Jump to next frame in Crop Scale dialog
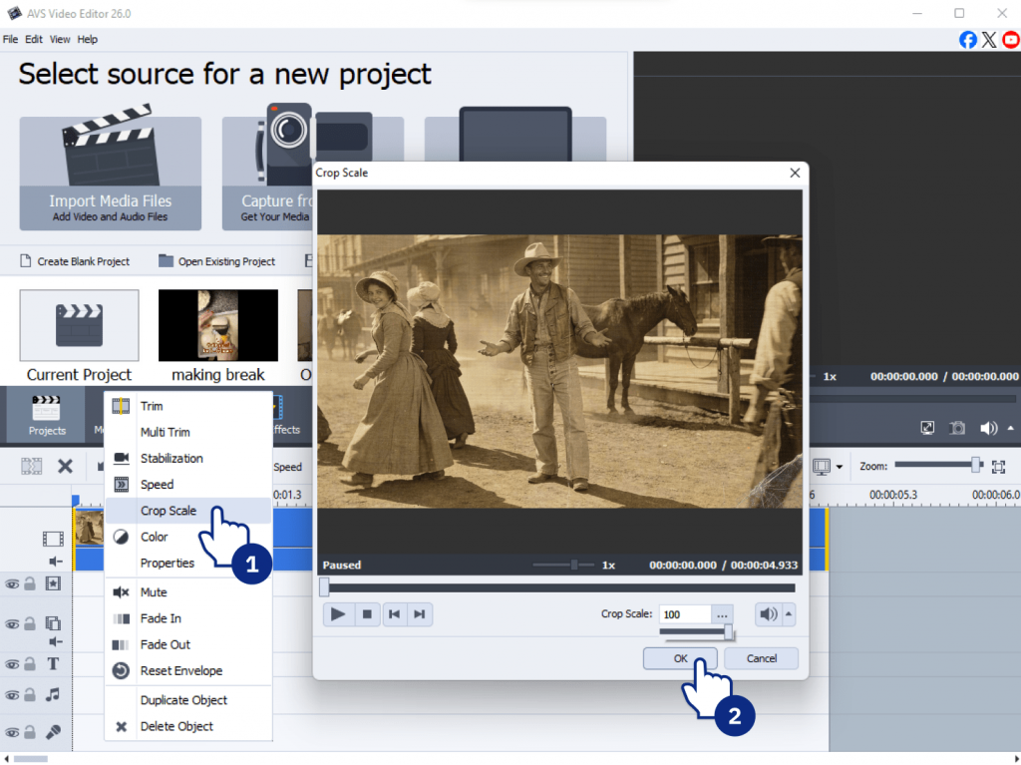 (x=420, y=614)
